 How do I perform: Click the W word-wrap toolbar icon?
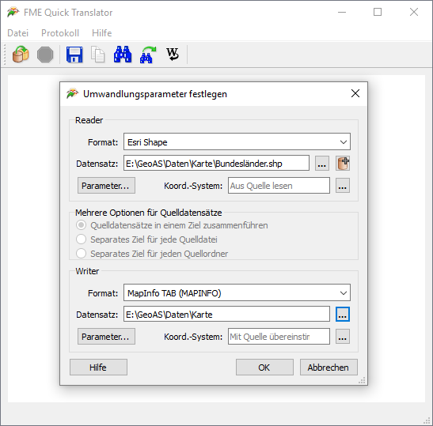coord(173,55)
